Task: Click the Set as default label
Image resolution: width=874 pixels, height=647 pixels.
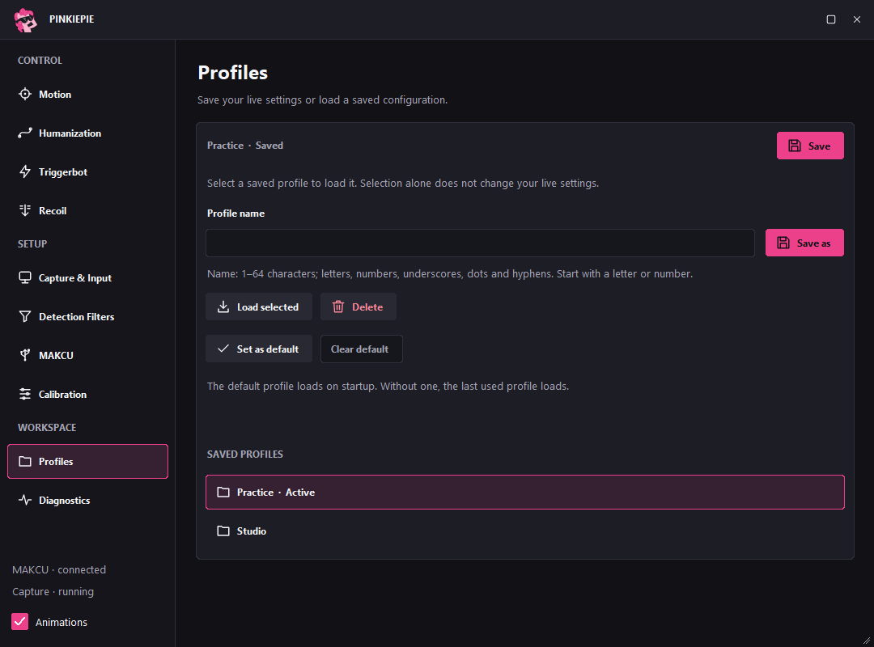Action: tap(268, 349)
